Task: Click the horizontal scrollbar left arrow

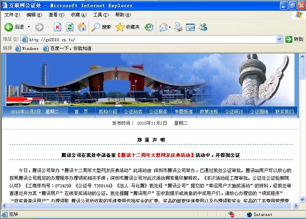Action: tap(5, 206)
